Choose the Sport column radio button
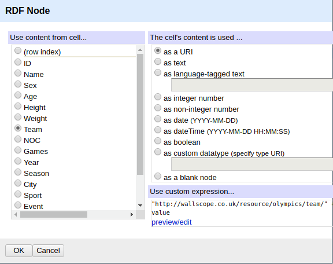The image size is (333, 264). pos(18,194)
